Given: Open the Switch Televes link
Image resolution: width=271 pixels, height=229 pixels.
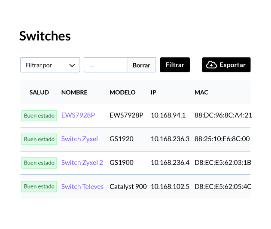Looking at the screenshot, I should tap(82, 186).
